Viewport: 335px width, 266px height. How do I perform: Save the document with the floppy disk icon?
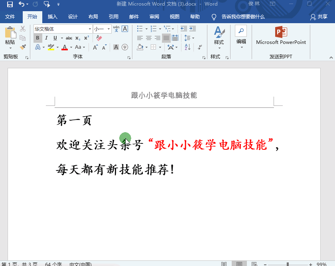(10, 4)
